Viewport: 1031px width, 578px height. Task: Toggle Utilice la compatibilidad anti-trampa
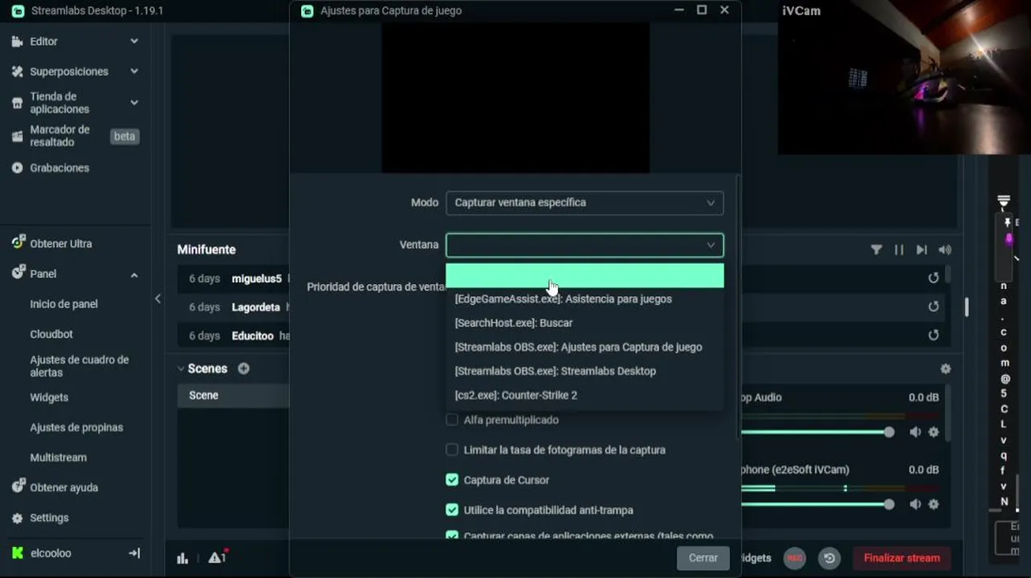(452, 510)
